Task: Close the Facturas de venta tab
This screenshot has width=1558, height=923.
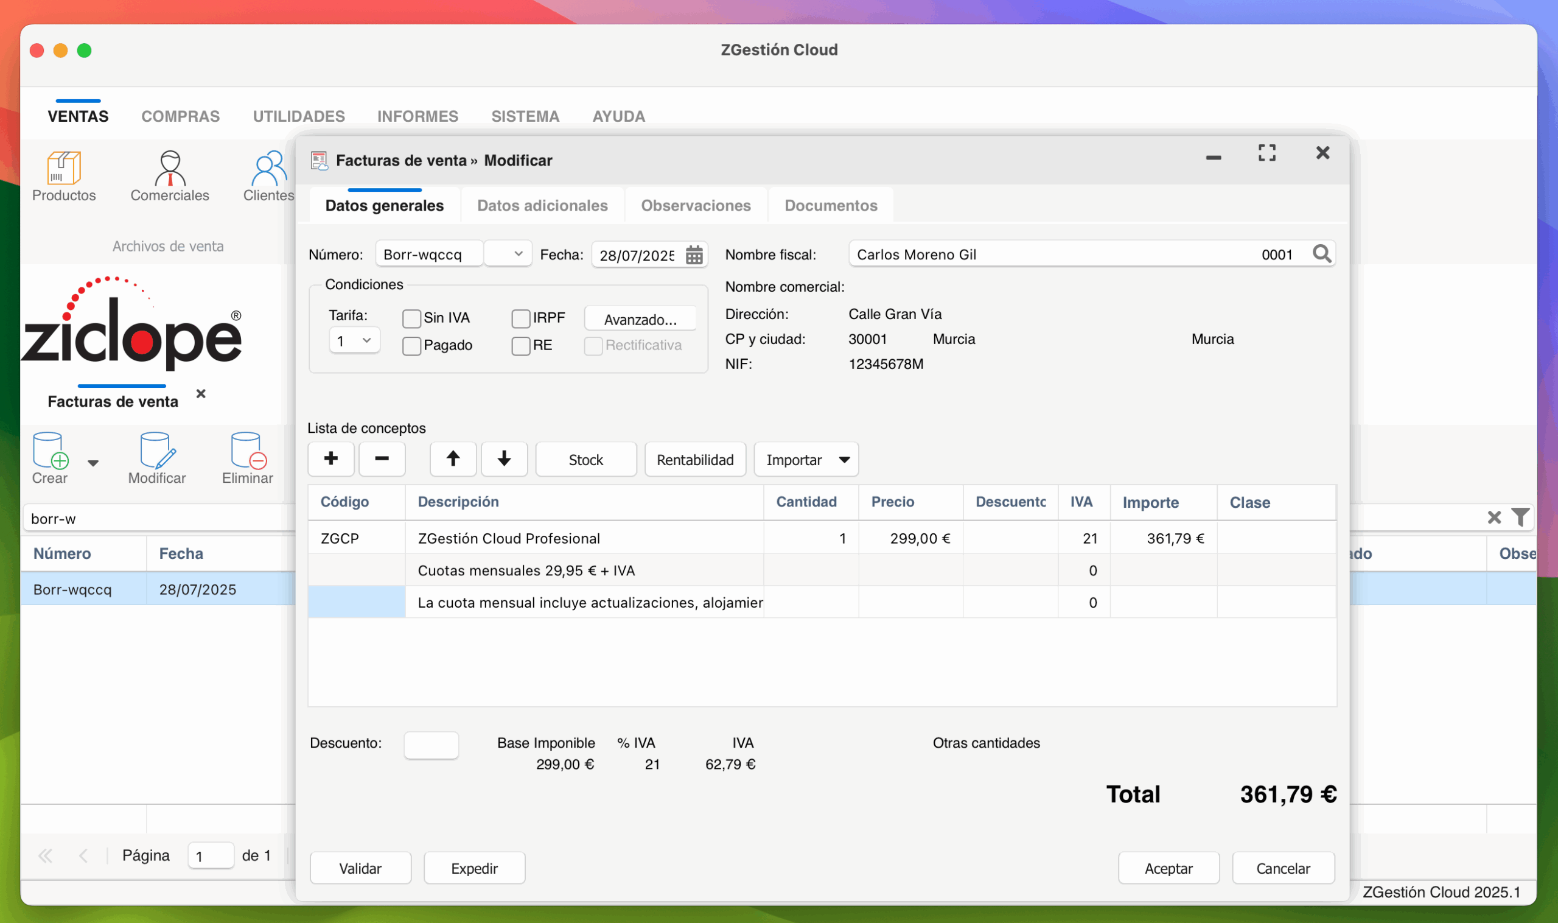Action: (x=200, y=394)
